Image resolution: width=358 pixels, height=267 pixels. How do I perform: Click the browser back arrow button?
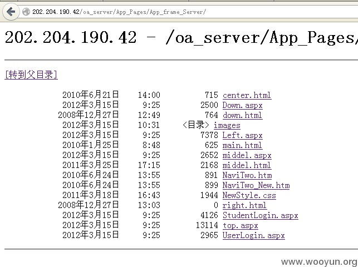click(x=11, y=12)
